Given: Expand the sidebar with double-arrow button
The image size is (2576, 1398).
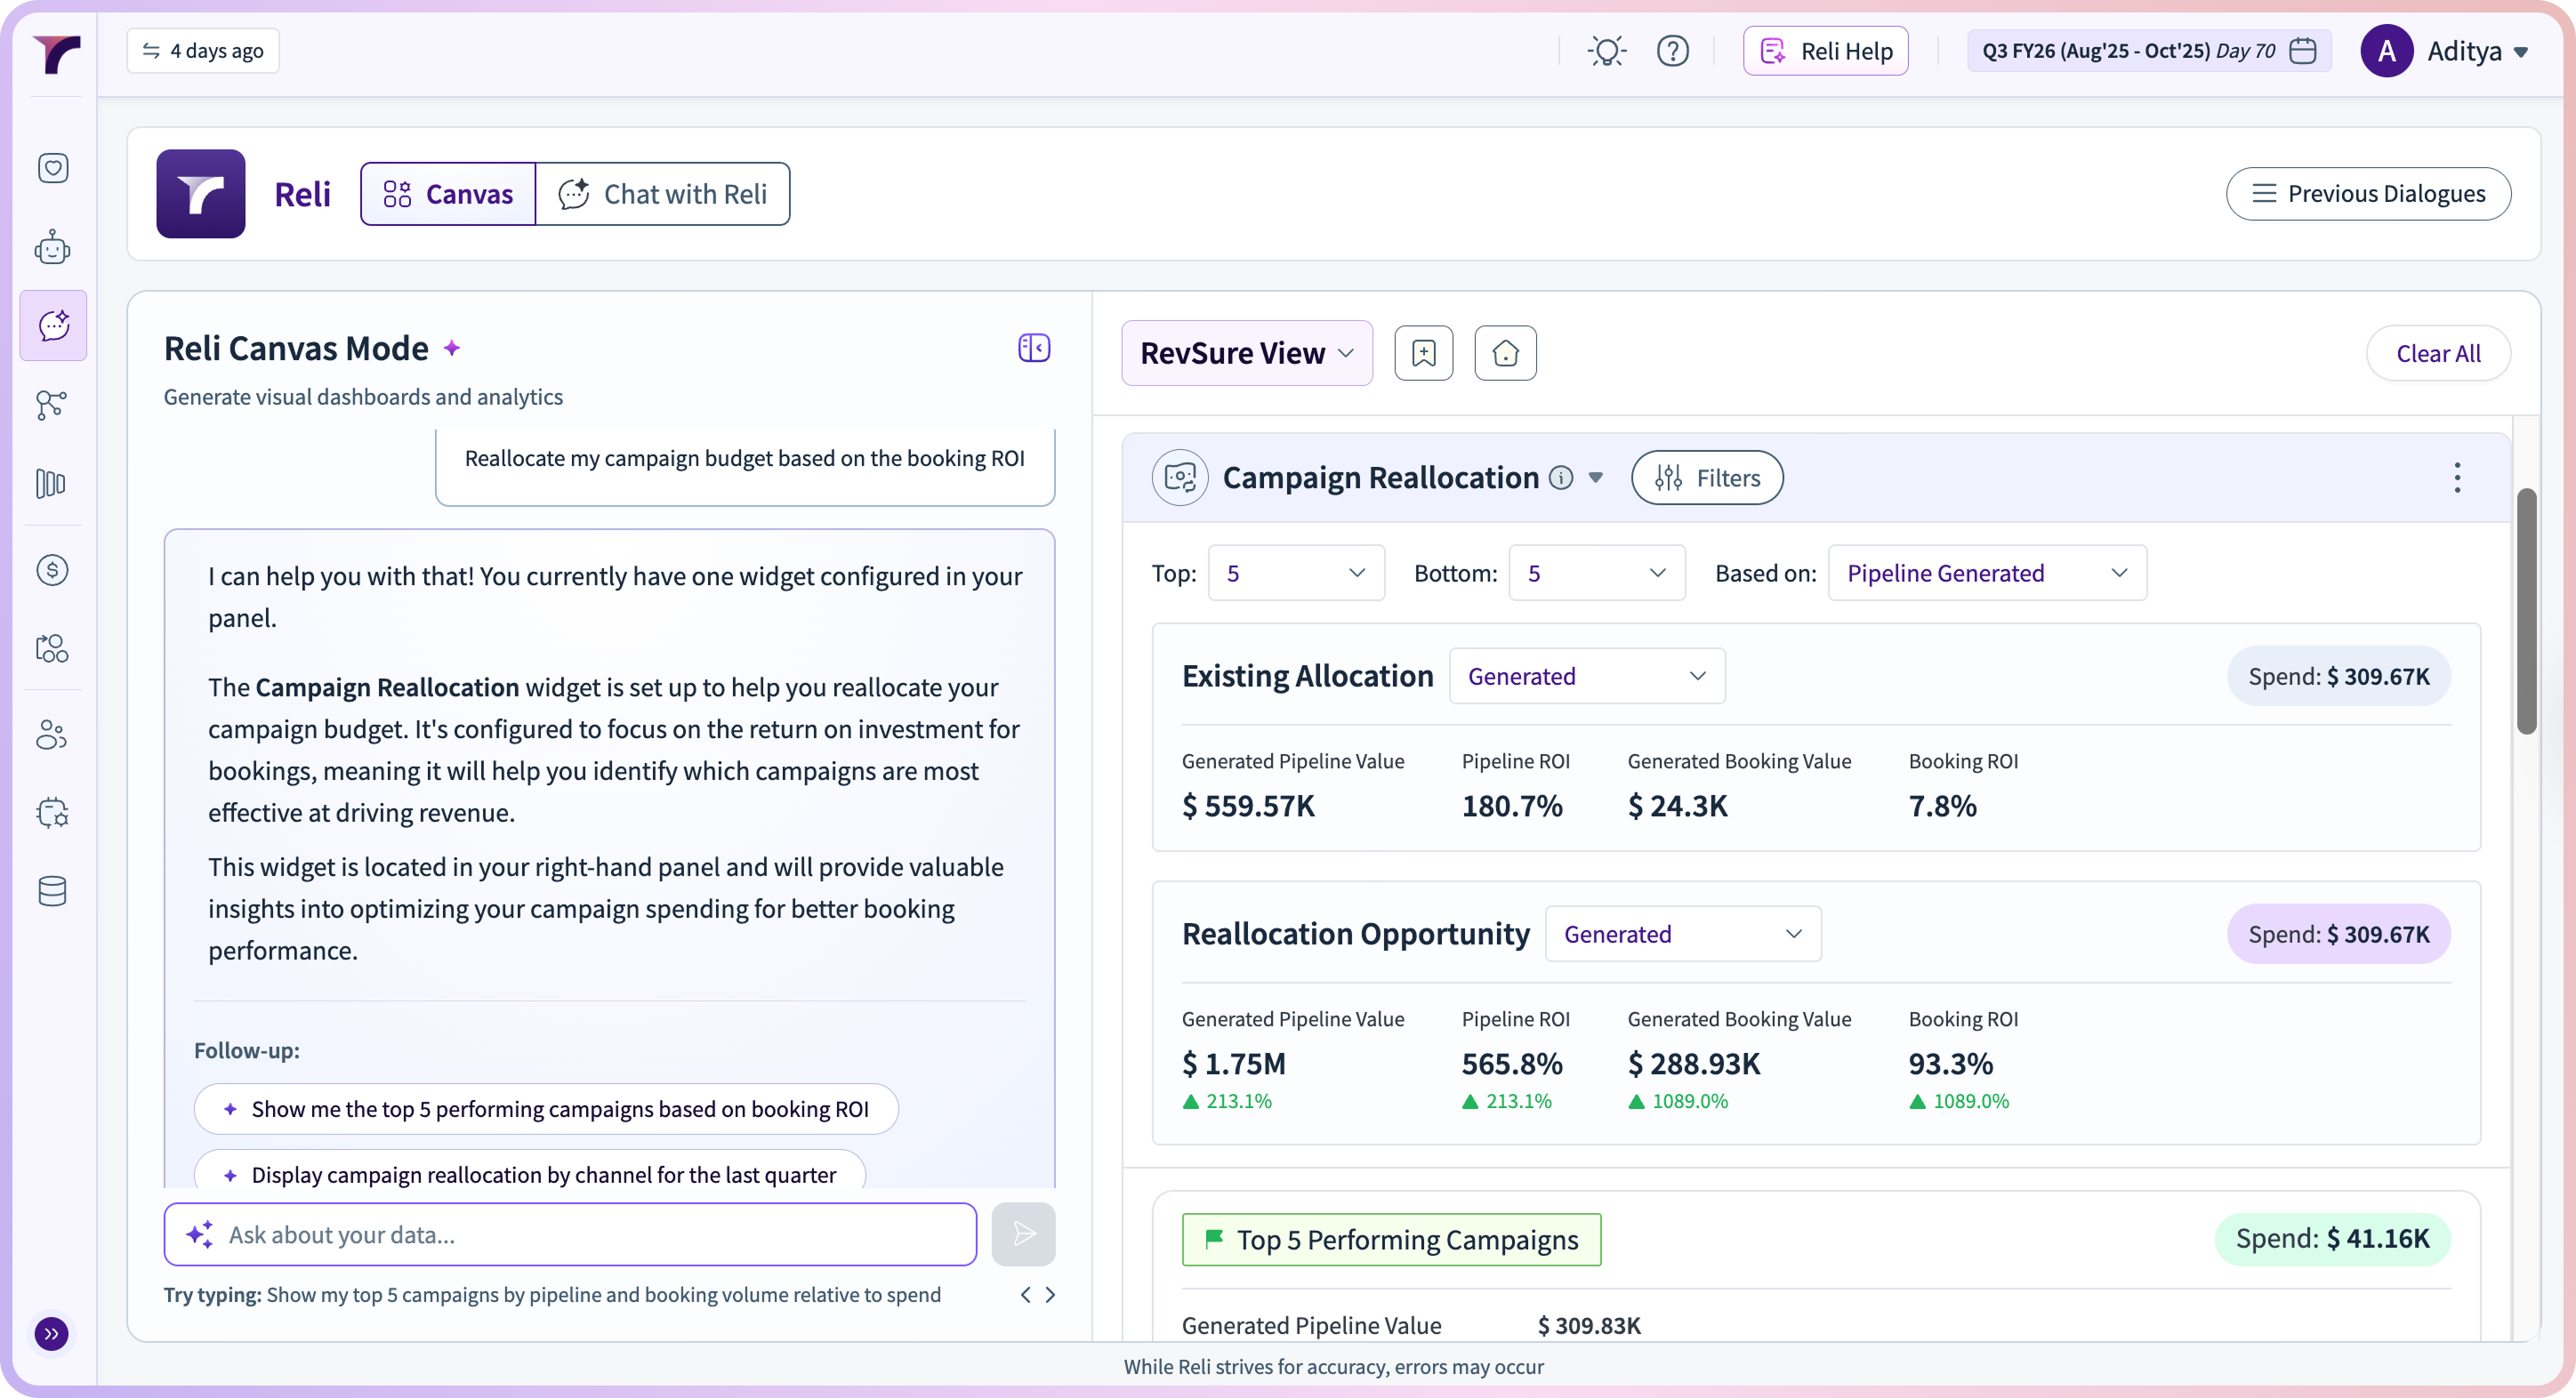Looking at the screenshot, I should [x=51, y=1333].
